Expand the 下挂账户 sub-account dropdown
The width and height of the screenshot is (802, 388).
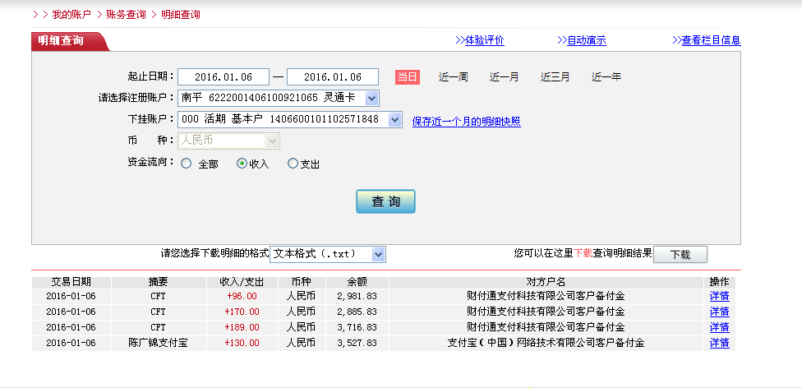point(394,120)
